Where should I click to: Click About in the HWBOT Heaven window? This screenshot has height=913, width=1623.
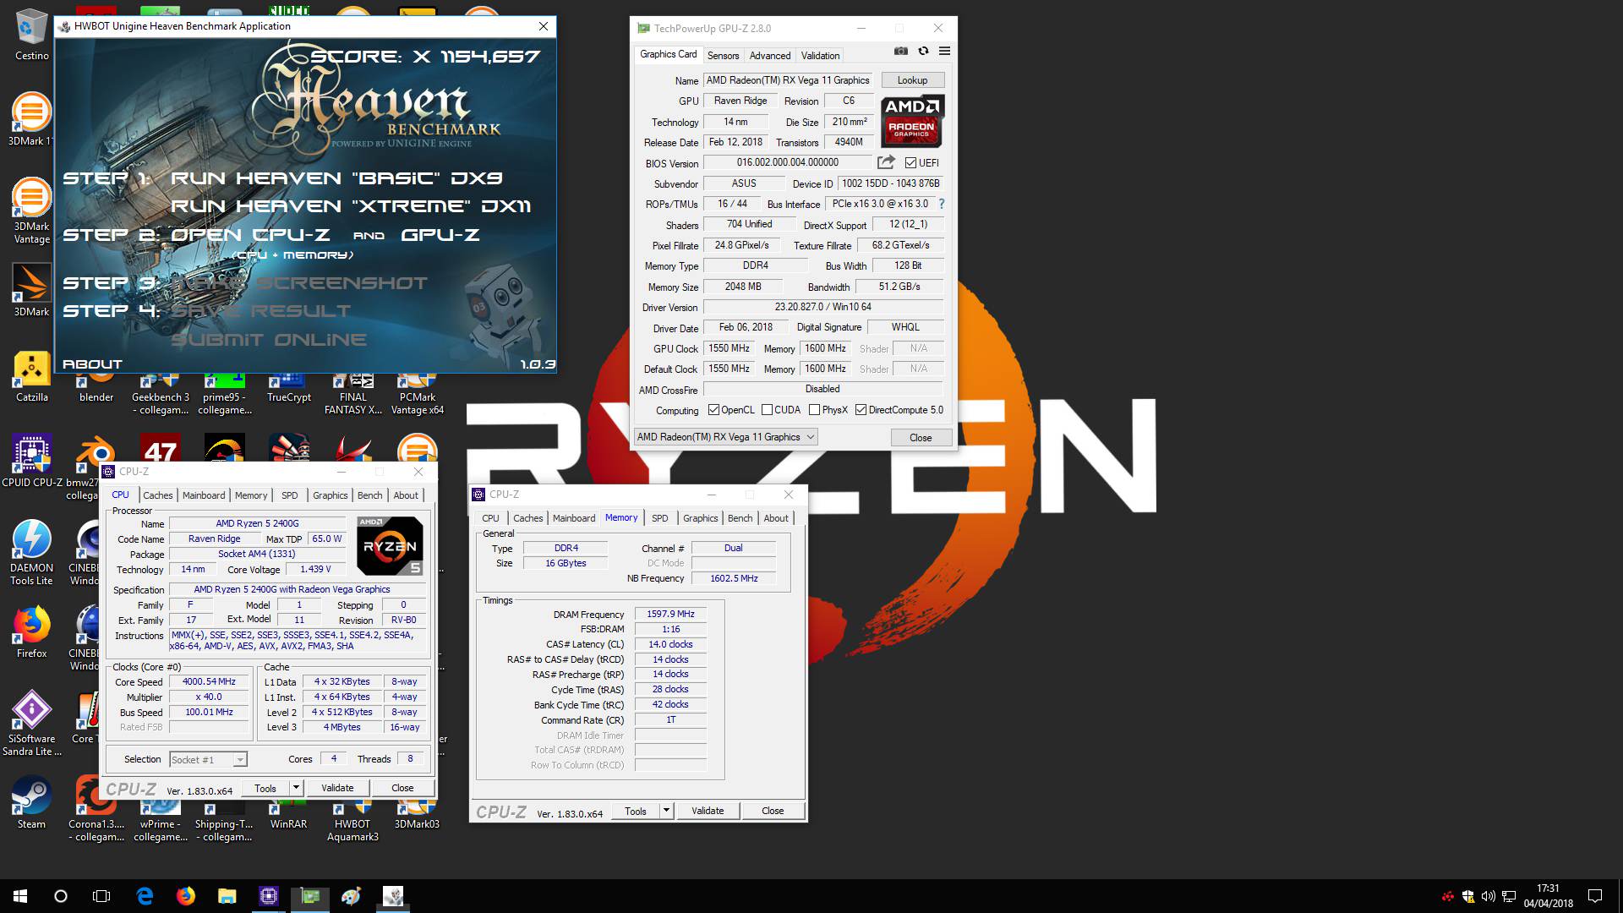[x=92, y=364]
